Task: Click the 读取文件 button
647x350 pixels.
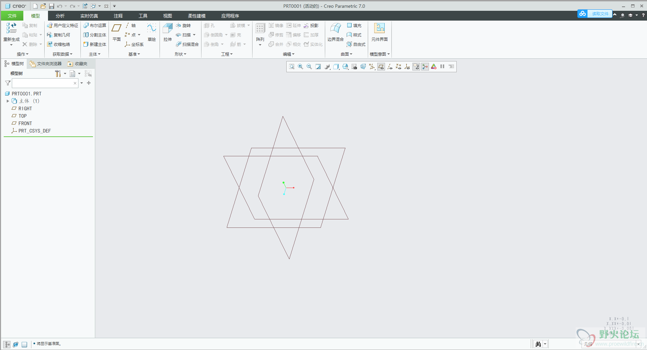Action: pos(595,14)
